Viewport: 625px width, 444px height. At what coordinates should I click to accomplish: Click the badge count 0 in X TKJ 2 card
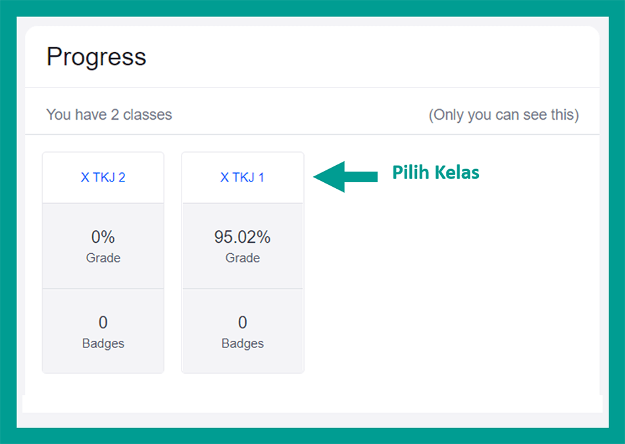tap(103, 322)
